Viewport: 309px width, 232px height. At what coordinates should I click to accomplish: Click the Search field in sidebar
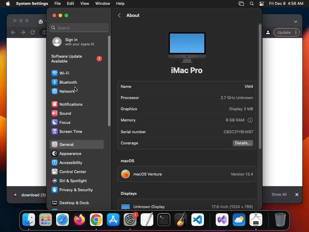pyautogui.click(x=79, y=28)
